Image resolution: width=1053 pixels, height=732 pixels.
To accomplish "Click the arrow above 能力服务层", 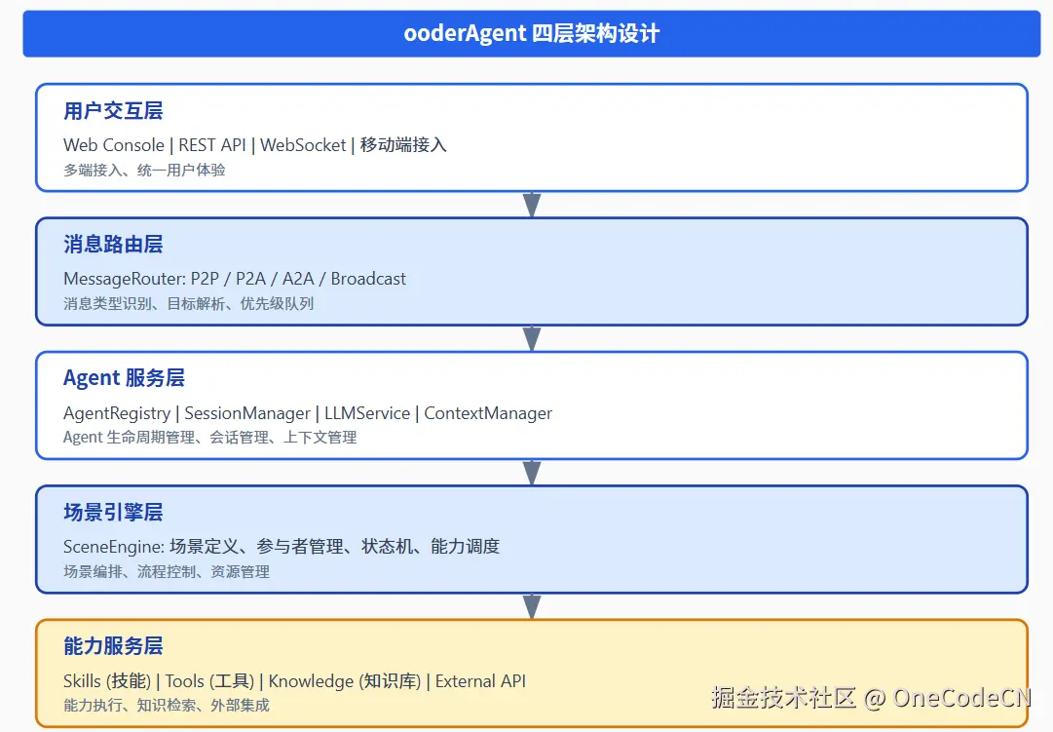I will point(531,606).
